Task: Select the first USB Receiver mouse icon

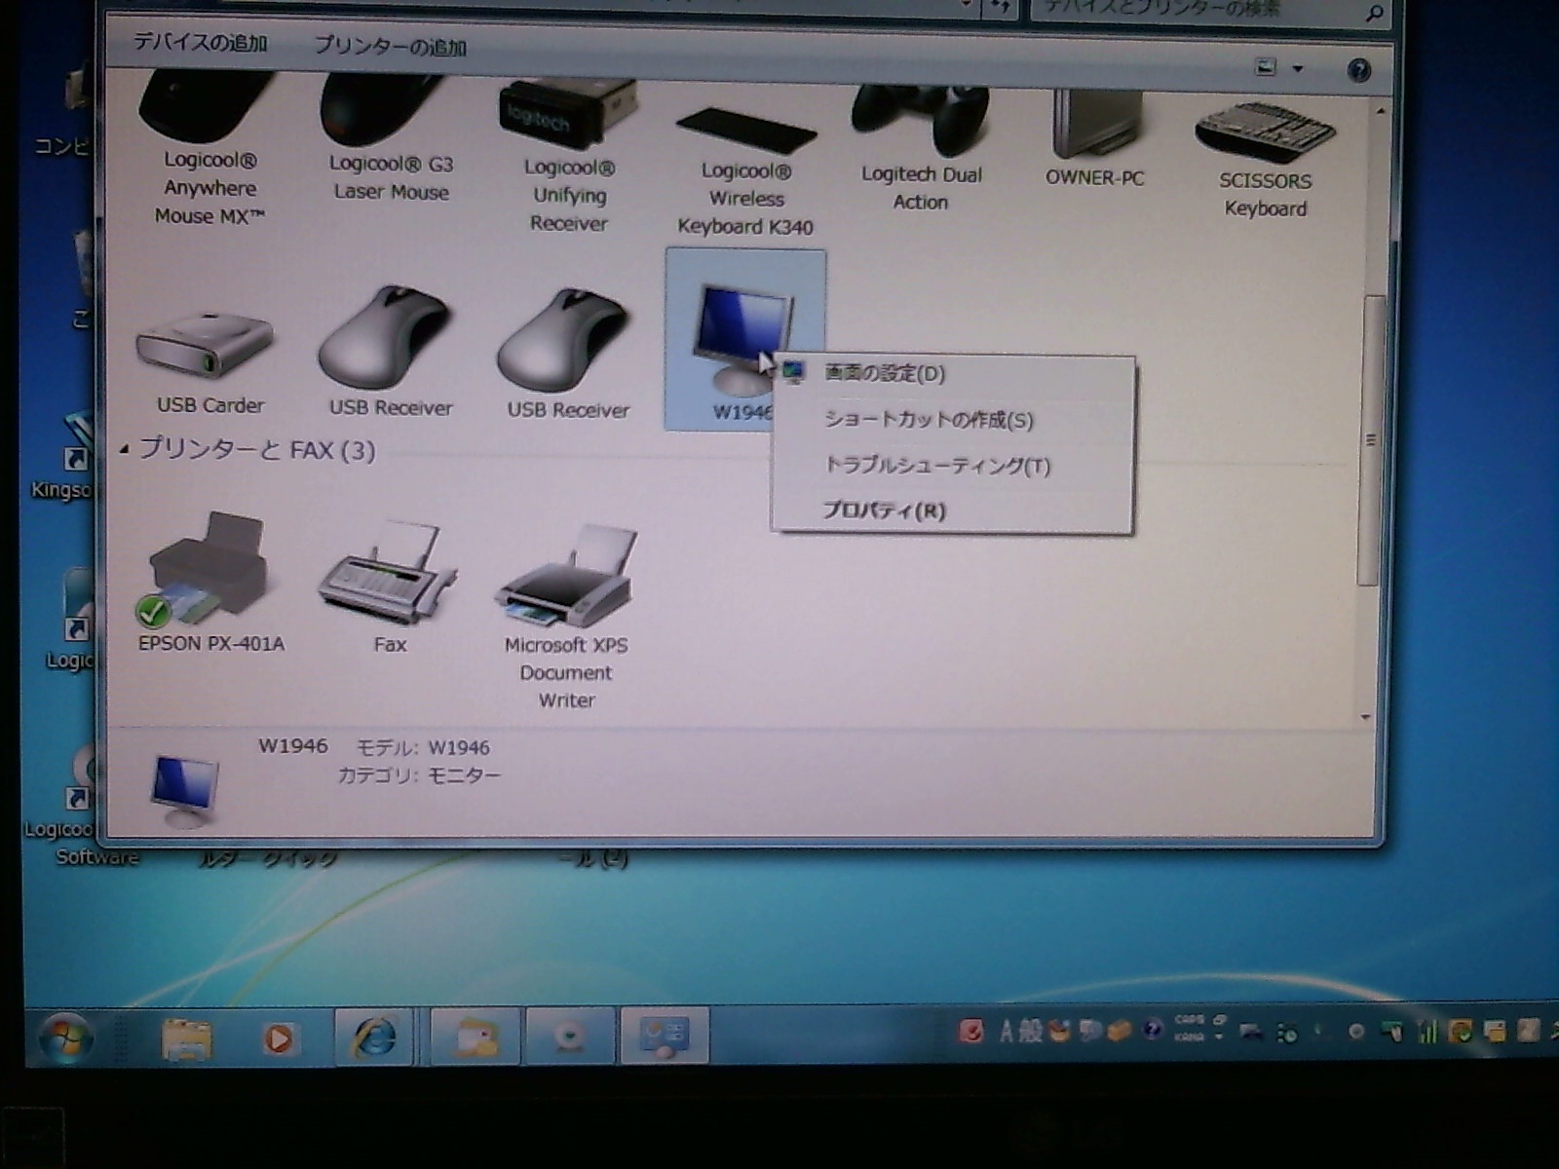Action: click(388, 353)
